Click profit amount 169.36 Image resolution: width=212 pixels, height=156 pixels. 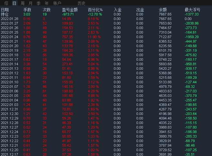[x=67, y=55]
